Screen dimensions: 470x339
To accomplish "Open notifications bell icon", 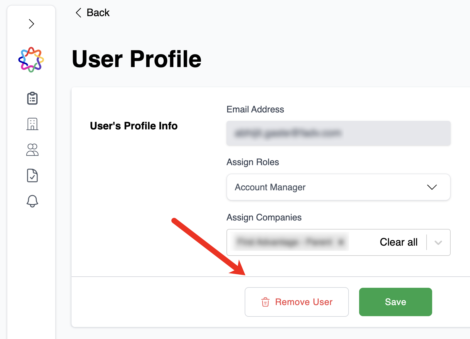I will click(32, 201).
